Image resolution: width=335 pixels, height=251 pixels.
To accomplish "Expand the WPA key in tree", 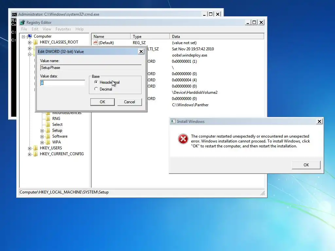I will pyautogui.click(x=42, y=142).
